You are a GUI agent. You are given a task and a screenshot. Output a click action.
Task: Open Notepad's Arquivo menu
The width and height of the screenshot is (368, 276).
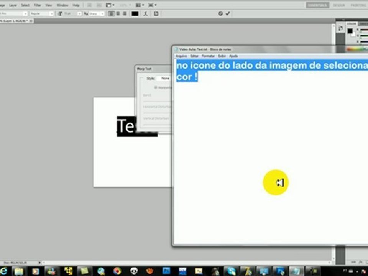click(x=181, y=56)
